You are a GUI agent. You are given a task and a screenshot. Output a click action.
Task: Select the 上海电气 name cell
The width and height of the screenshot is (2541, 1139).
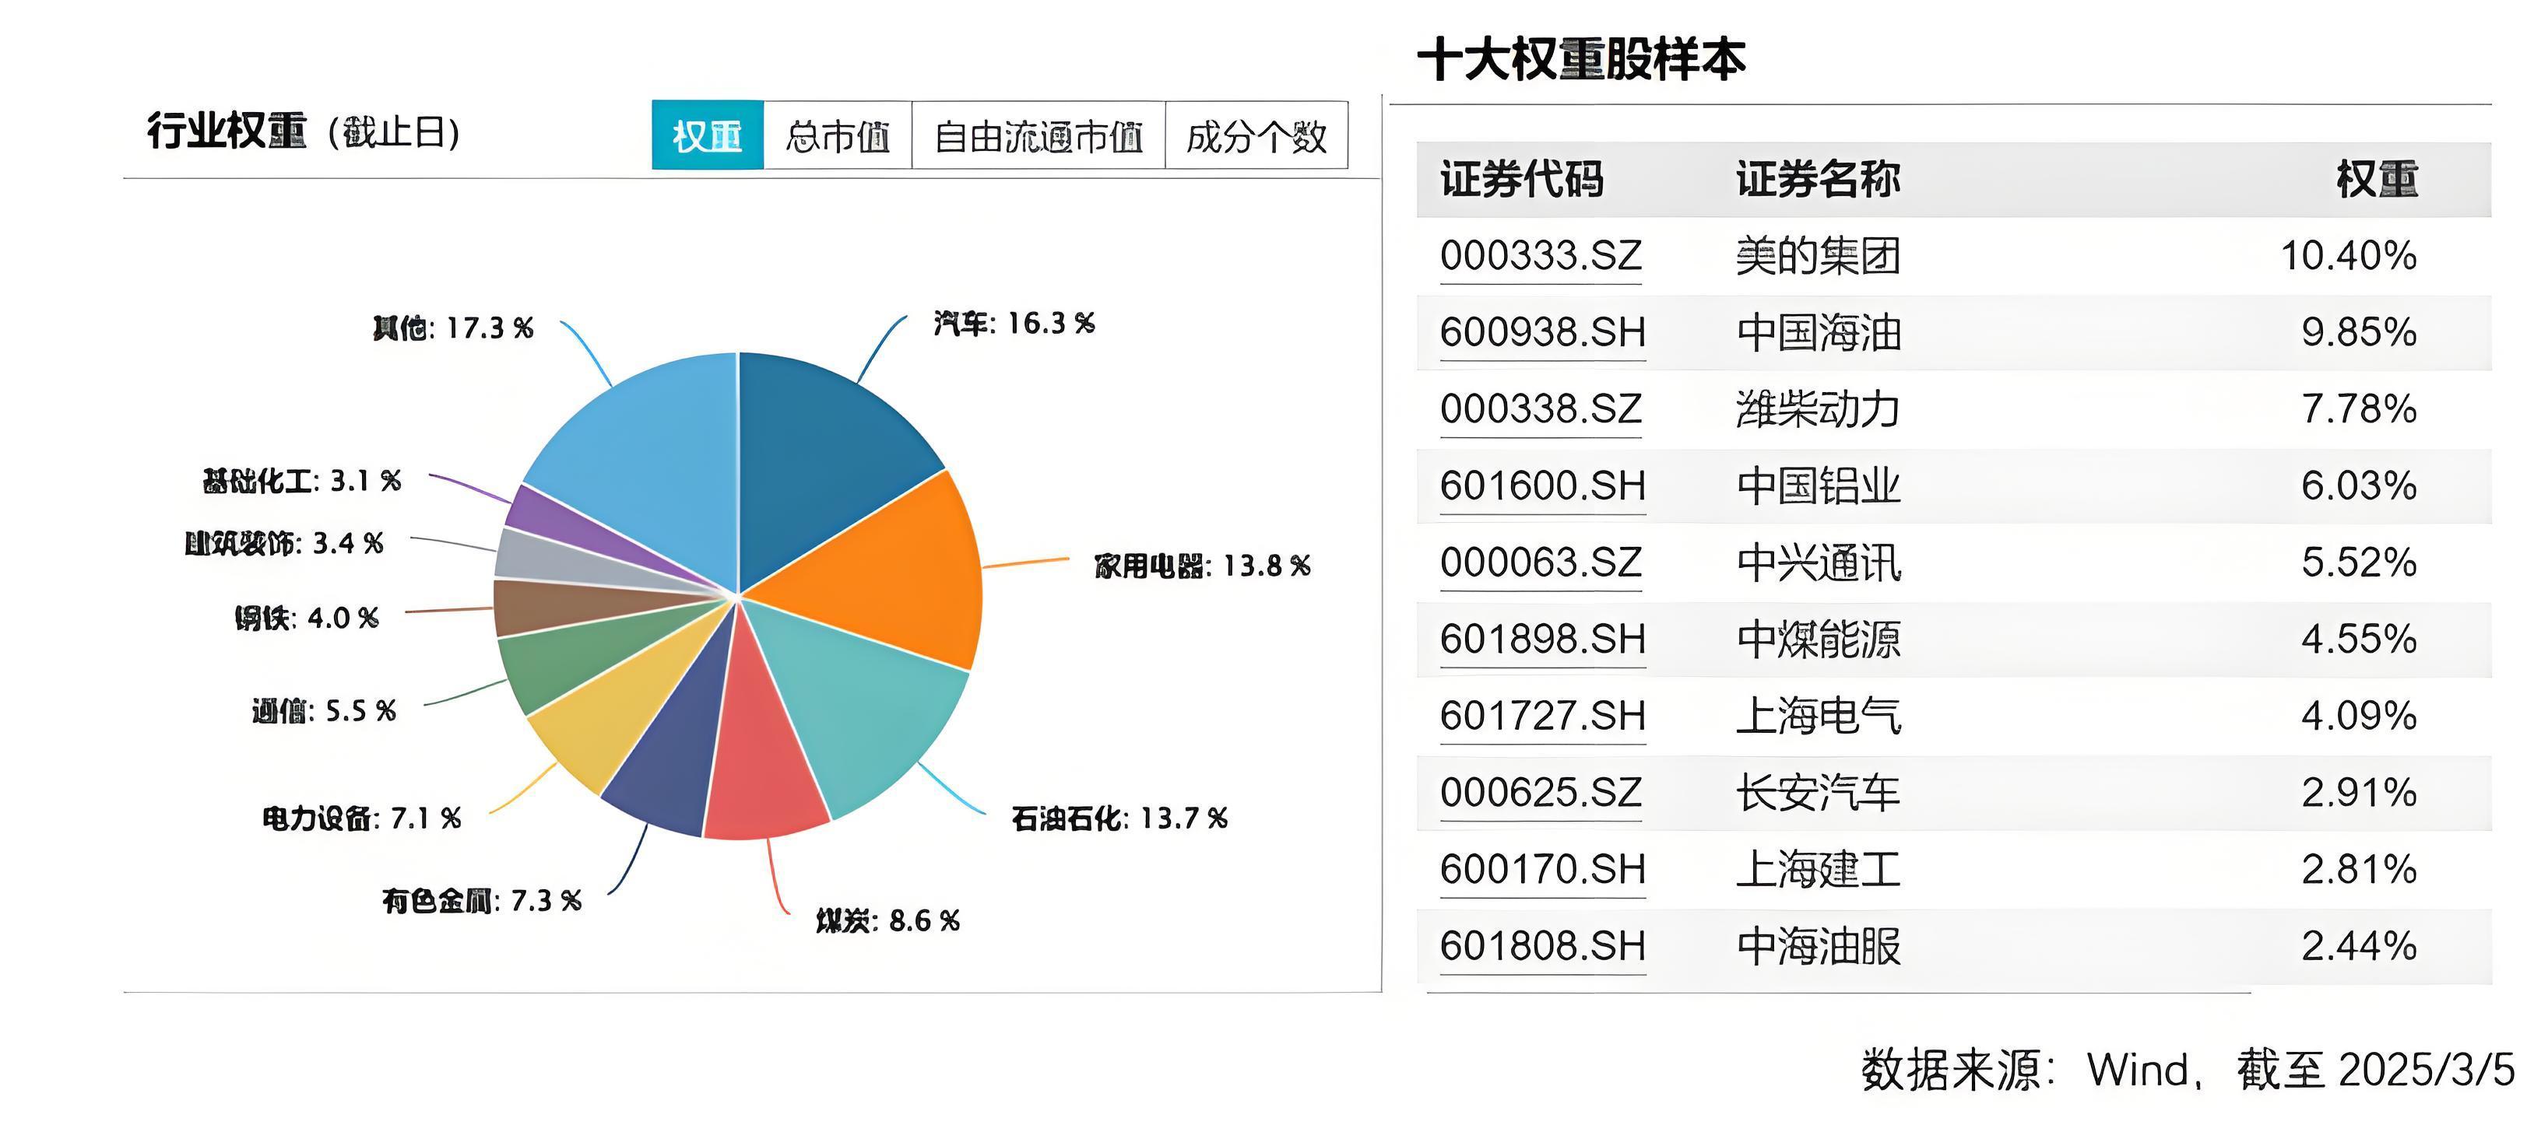pyautogui.click(x=1818, y=716)
